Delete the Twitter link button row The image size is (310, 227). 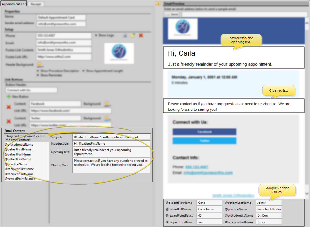(9, 121)
